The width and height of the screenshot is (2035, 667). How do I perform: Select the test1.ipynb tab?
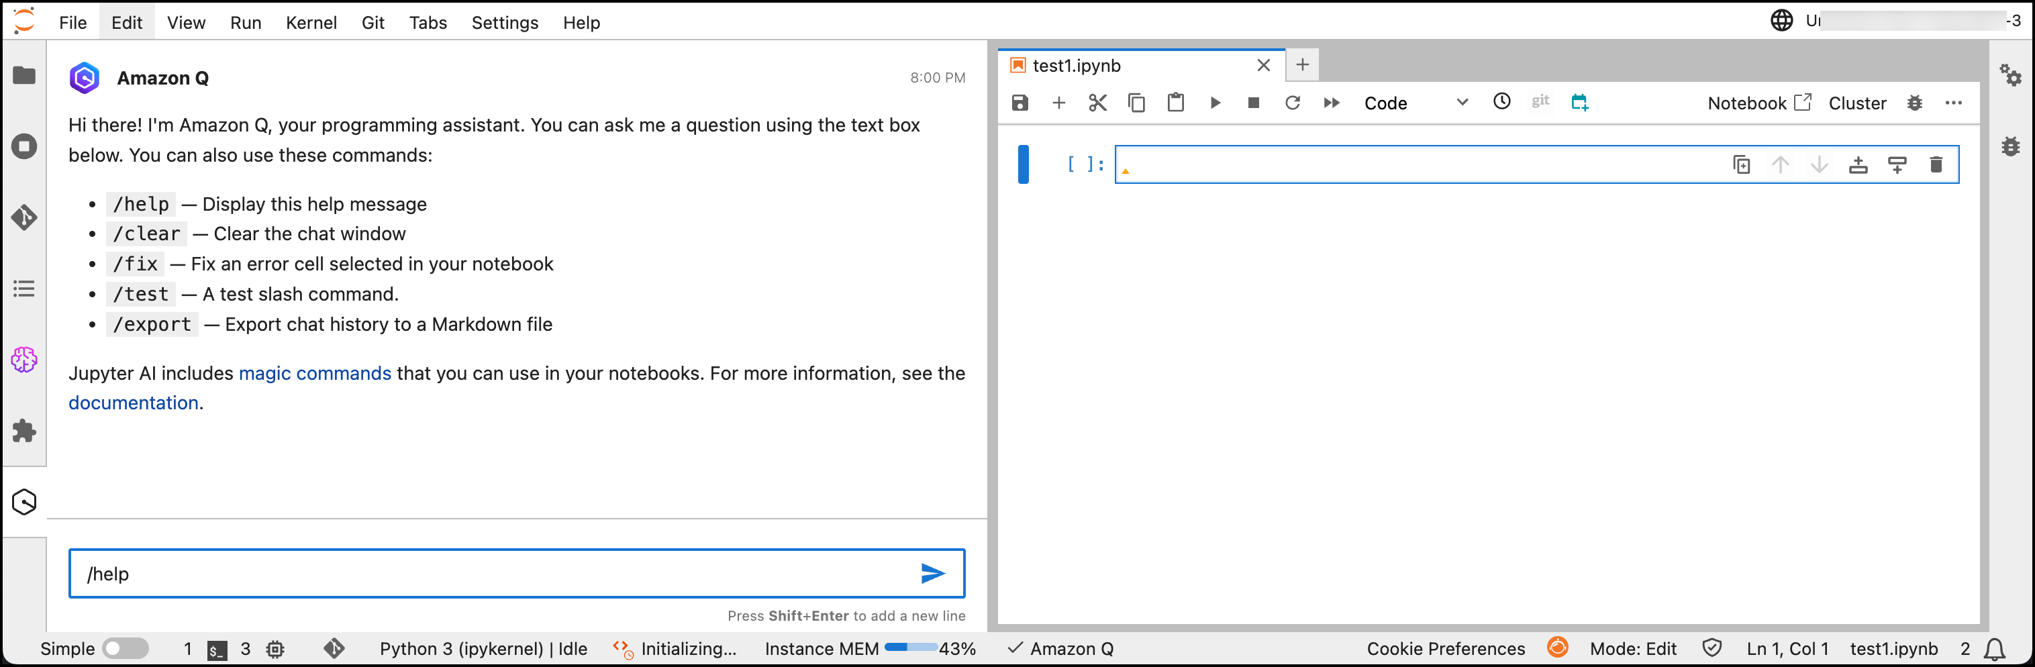click(x=1076, y=66)
